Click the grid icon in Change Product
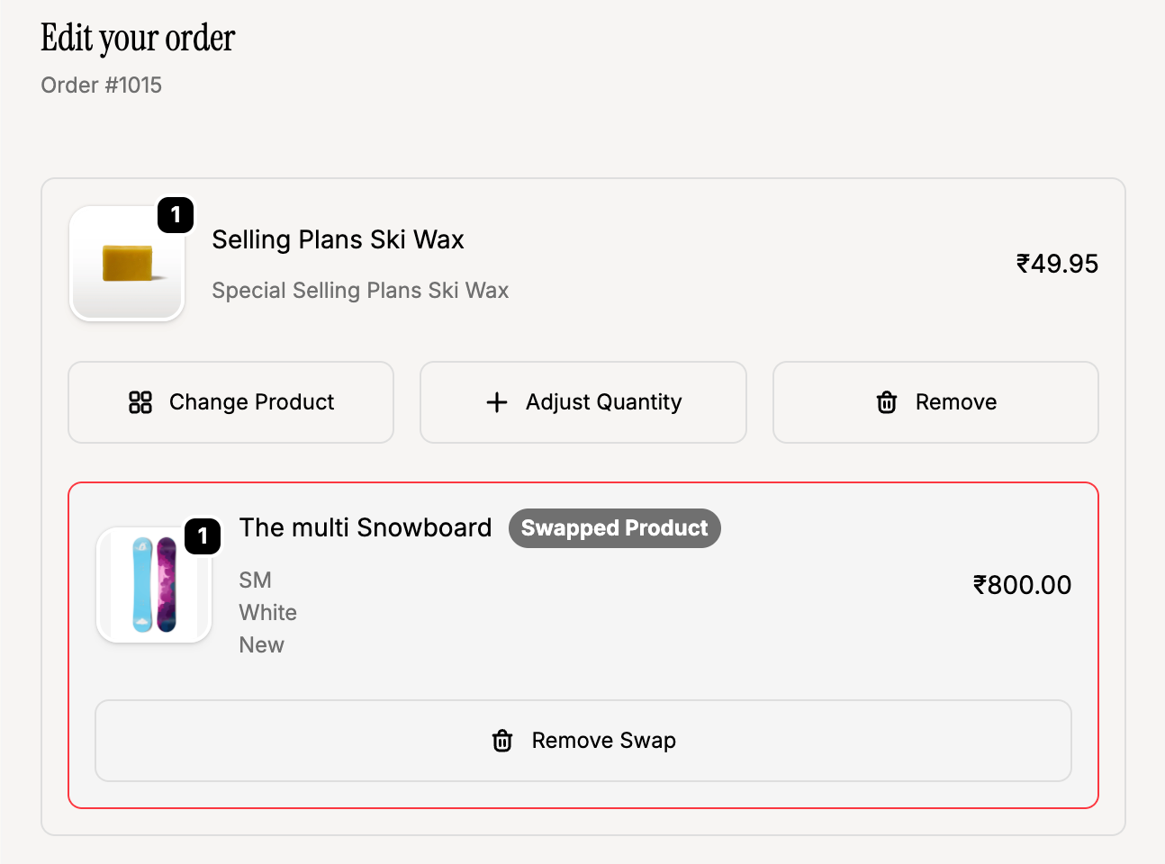Viewport: 1165px width, 864px height. click(x=140, y=402)
